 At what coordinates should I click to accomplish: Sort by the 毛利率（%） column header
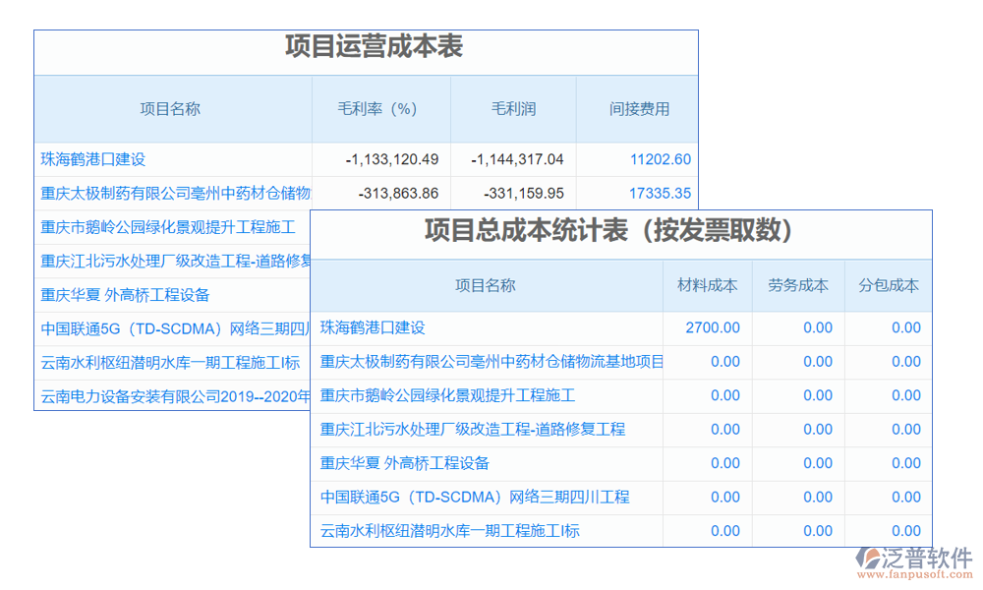(x=378, y=109)
